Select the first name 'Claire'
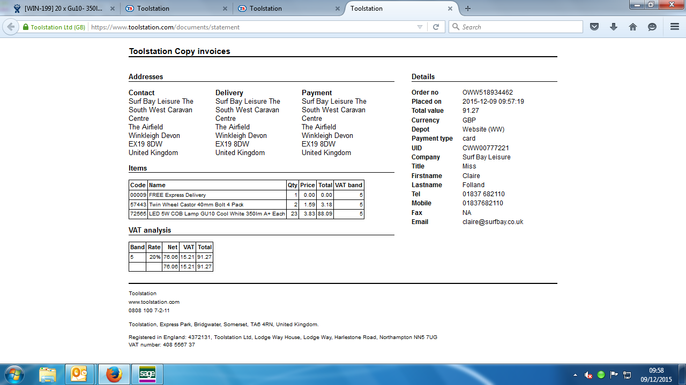 point(471,176)
